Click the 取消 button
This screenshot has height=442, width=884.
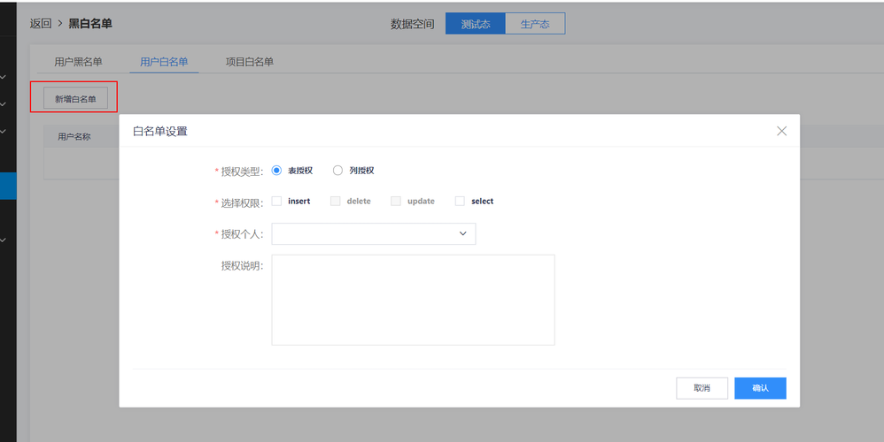click(702, 388)
